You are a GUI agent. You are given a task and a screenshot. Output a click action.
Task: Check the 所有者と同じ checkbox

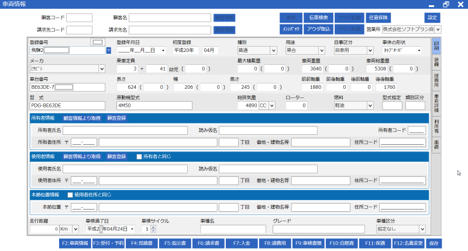tap(139, 156)
